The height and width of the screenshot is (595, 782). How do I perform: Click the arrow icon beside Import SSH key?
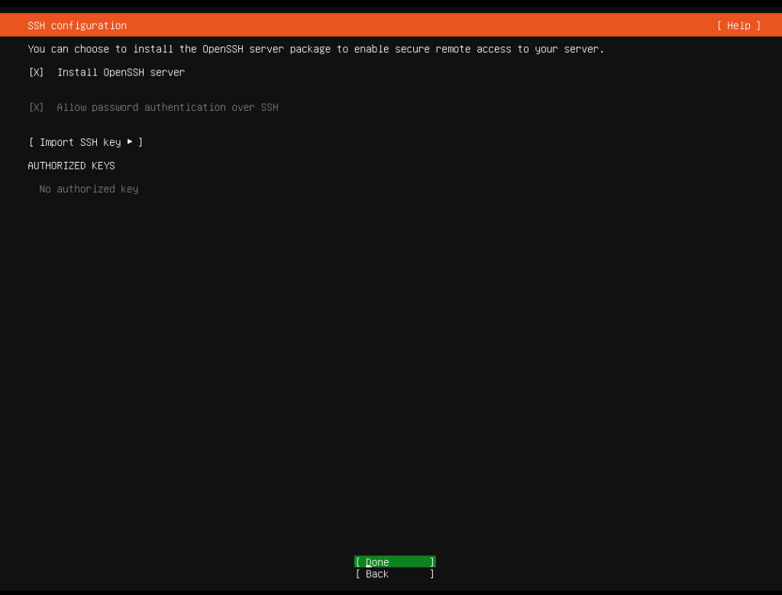click(130, 142)
